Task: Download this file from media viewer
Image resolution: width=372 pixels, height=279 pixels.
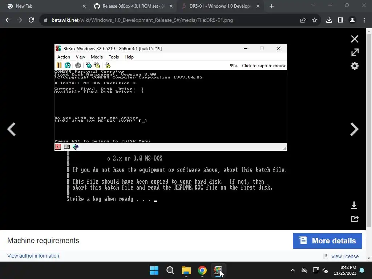Action: (354, 205)
